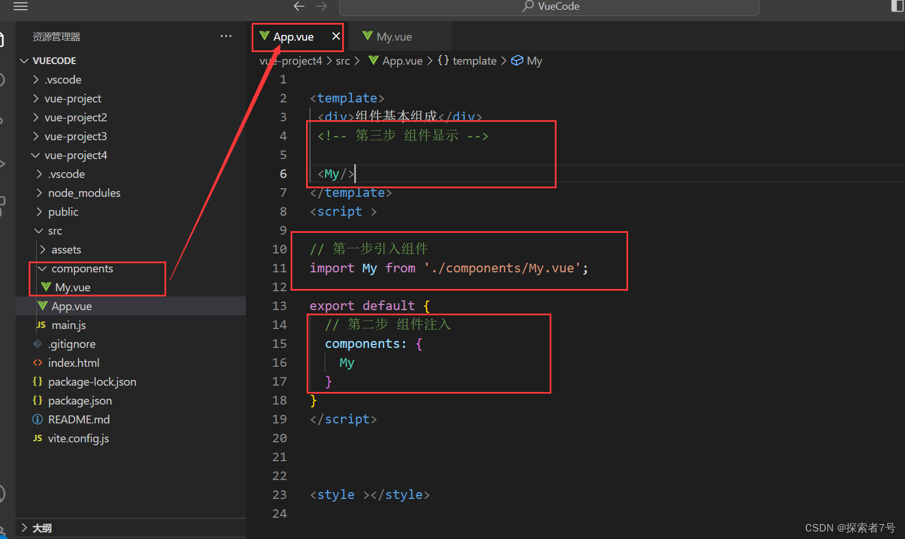Click the git icon beside .gitignore

[37, 343]
